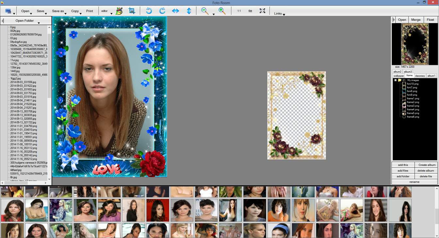The width and height of the screenshot is (439, 238).
Task: Click the paint bucket color tools icon
Action: pos(119,11)
